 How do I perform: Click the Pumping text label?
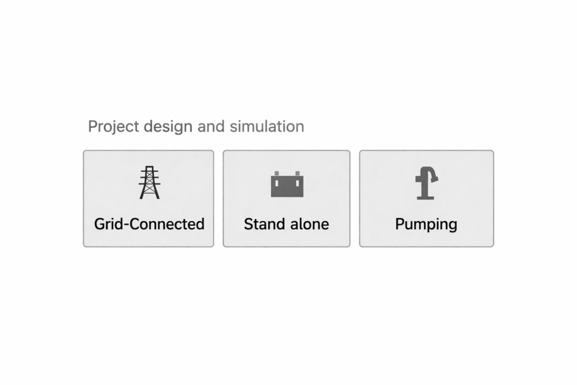tap(426, 224)
